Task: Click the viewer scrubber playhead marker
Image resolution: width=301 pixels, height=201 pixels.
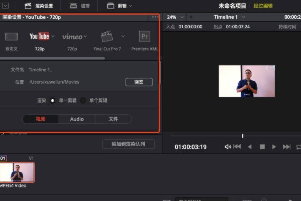Action: [x=243, y=136]
